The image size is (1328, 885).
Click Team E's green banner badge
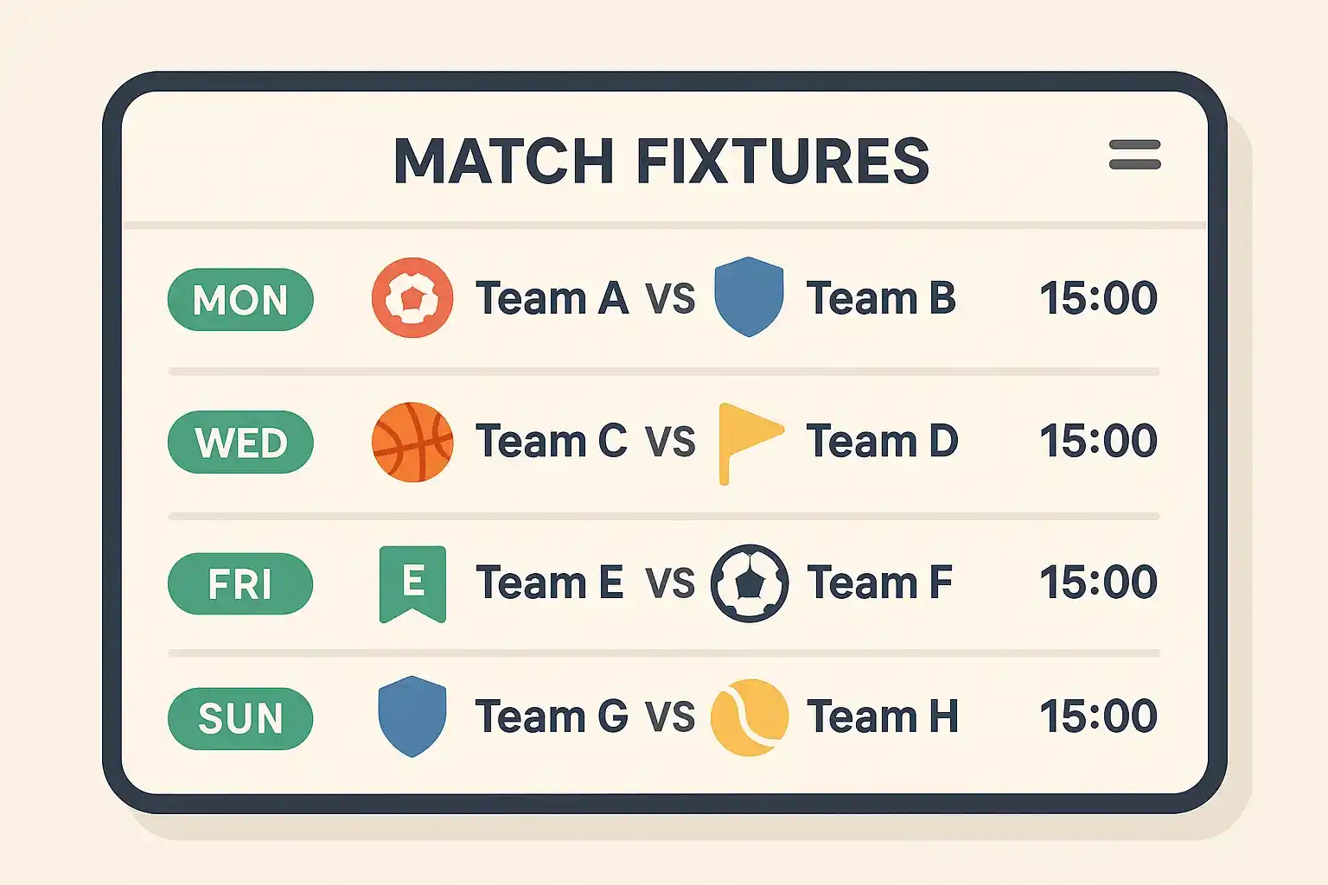[413, 584]
